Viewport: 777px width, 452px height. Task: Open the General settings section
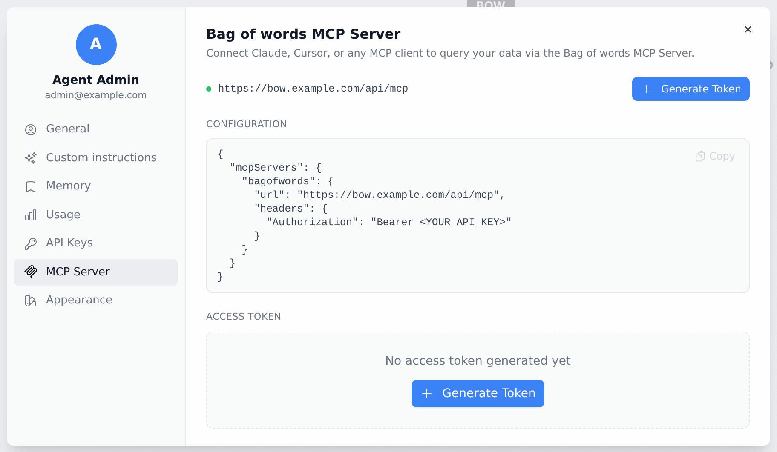coord(96,129)
